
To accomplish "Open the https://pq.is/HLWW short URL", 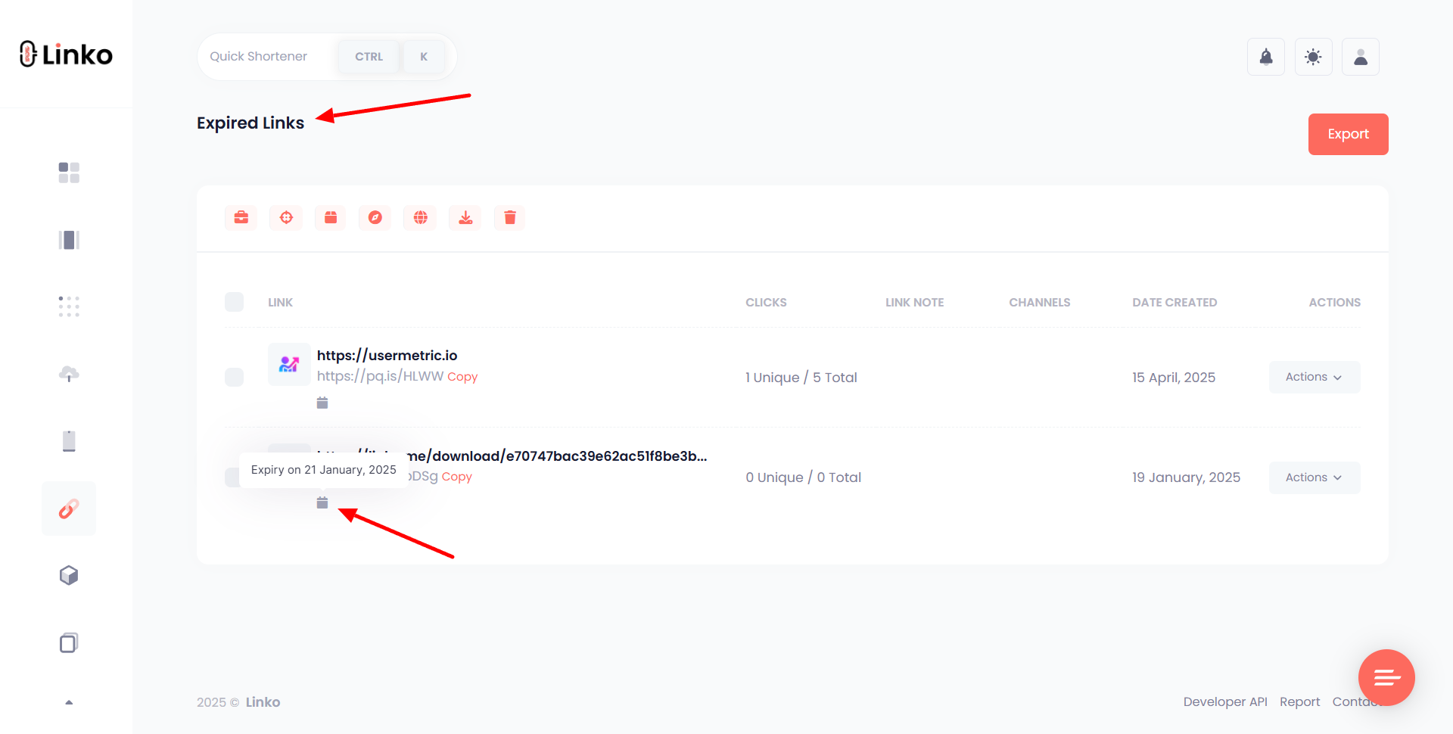I will (380, 376).
